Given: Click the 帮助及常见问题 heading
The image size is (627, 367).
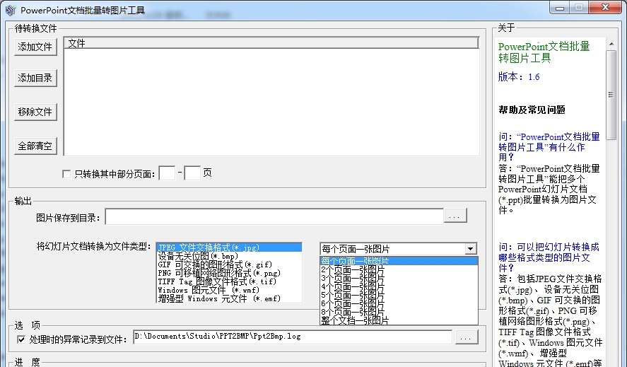Looking at the screenshot, I should [532, 110].
